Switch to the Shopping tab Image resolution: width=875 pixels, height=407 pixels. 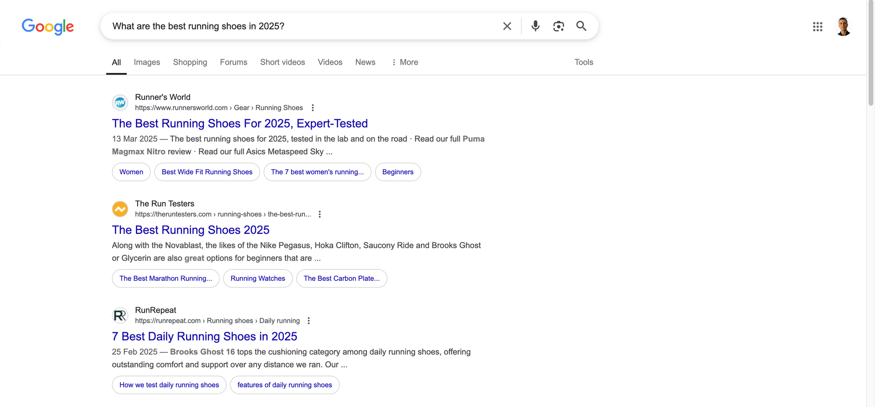click(x=190, y=62)
